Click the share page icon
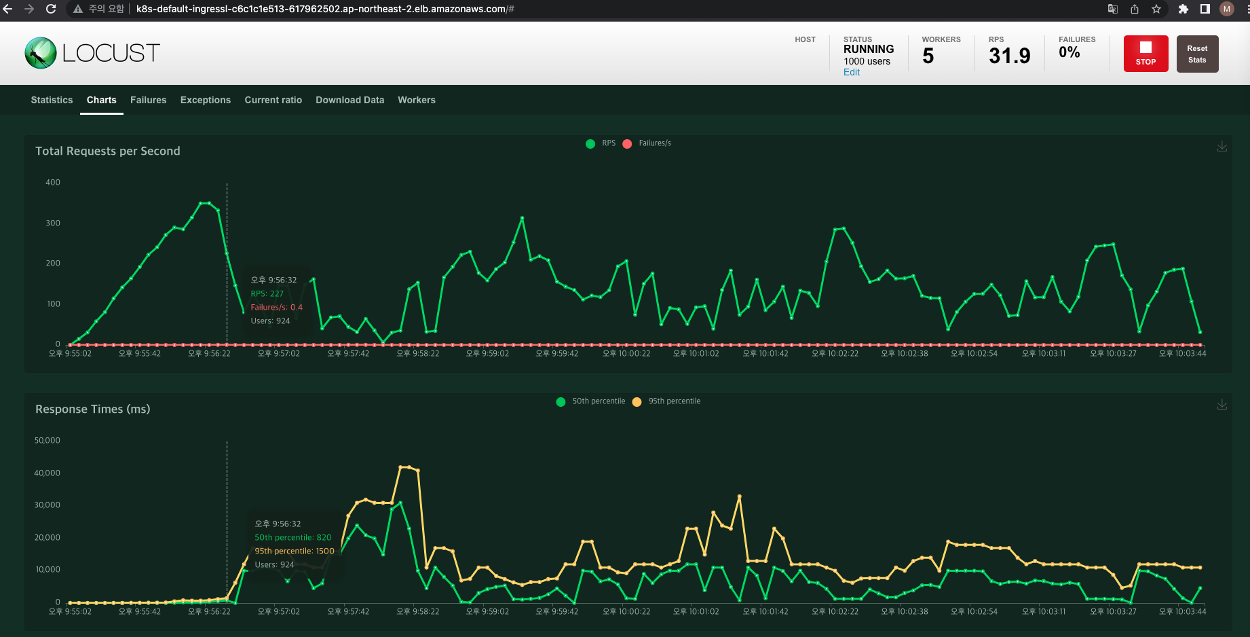1250x637 pixels. tap(1135, 9)
